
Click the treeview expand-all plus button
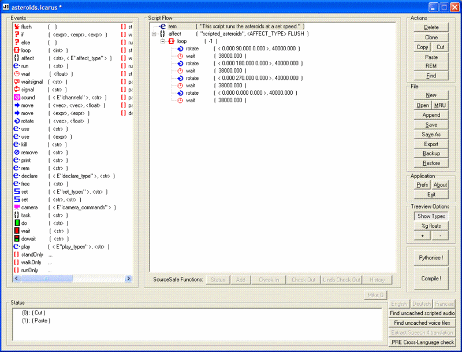422,236
